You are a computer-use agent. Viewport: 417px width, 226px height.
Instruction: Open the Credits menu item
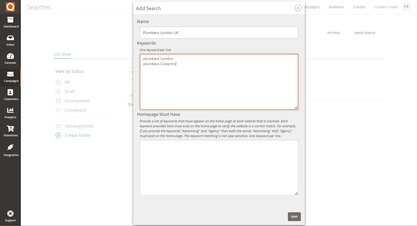click(359, 7)
